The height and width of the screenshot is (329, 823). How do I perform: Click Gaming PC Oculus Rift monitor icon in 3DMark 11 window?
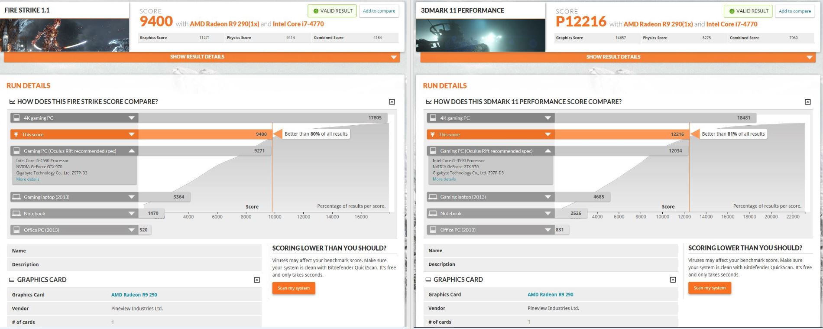(x=433, y=151)
